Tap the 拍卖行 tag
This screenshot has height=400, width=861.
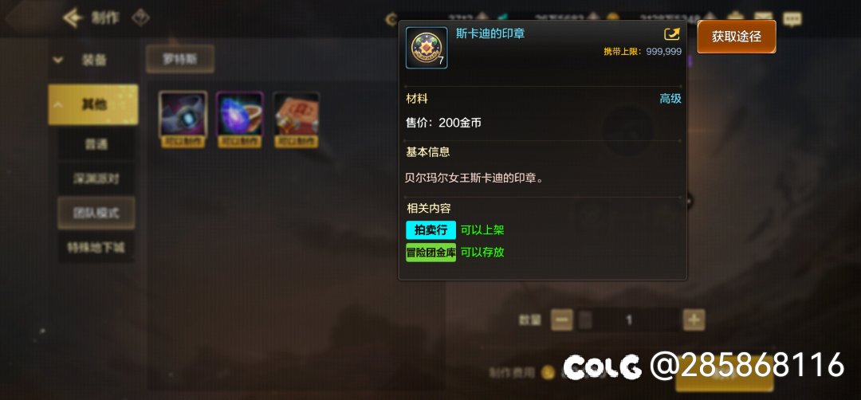[431, 230]
